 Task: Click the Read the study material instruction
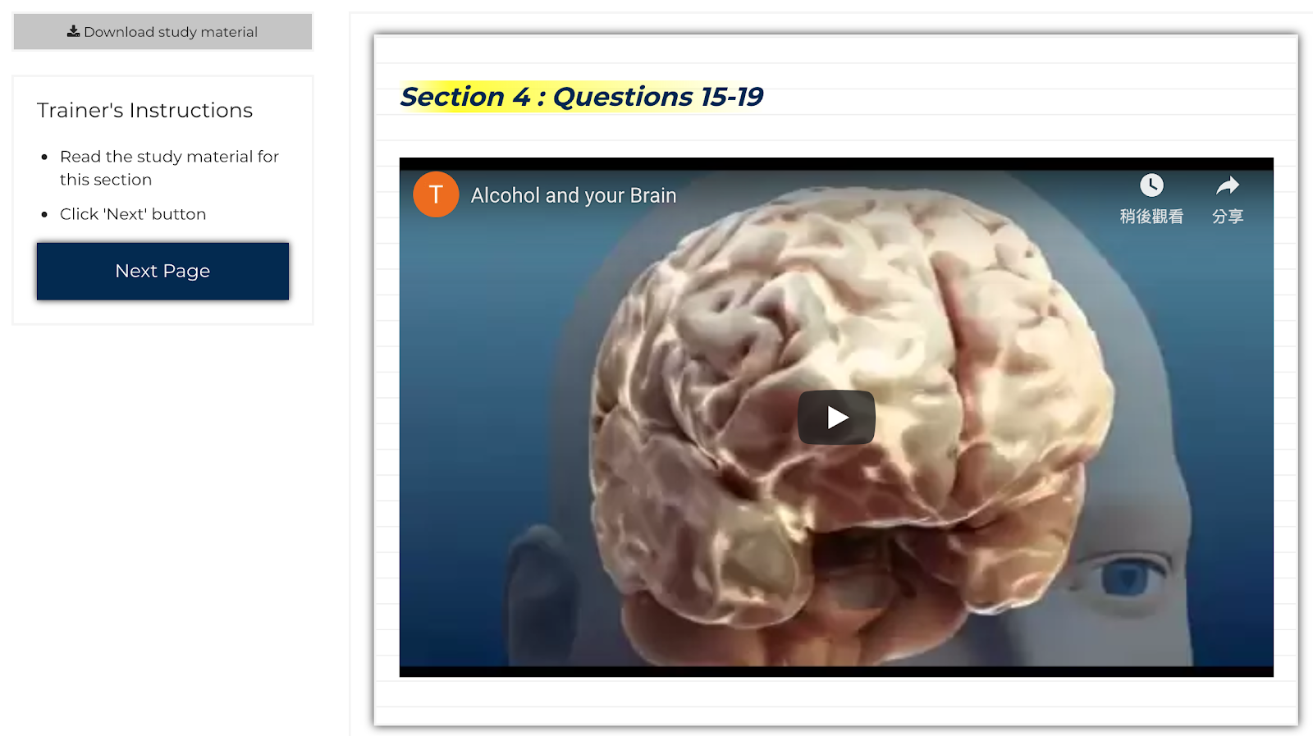pos(169,167)
